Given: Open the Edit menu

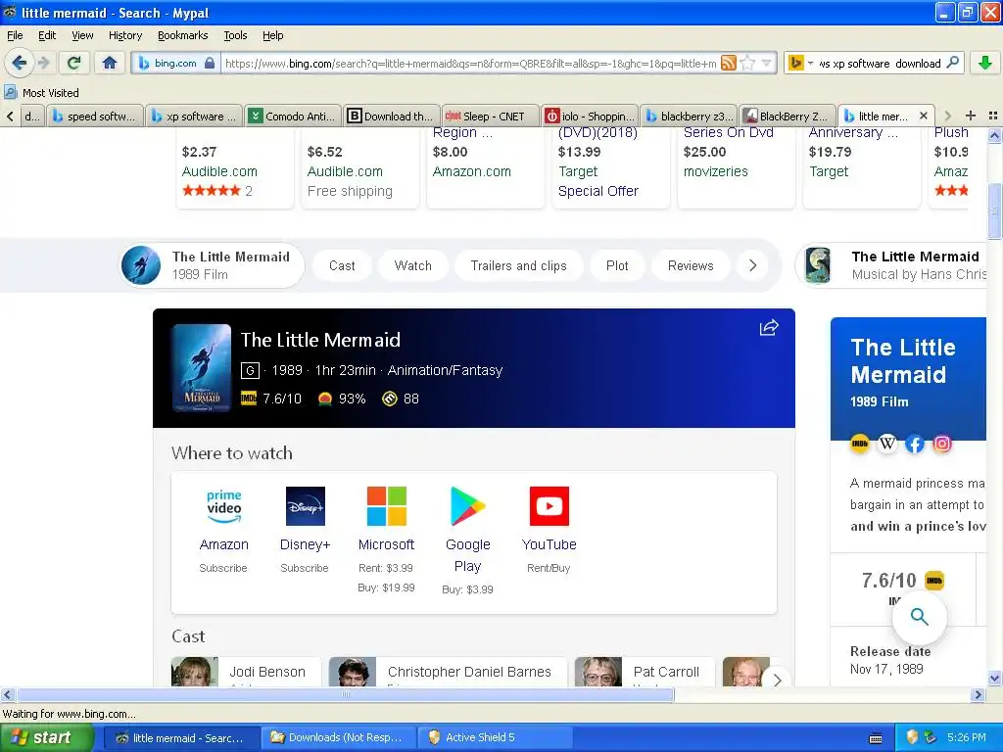Looking at the screenshot, I should tap(47, 35).
